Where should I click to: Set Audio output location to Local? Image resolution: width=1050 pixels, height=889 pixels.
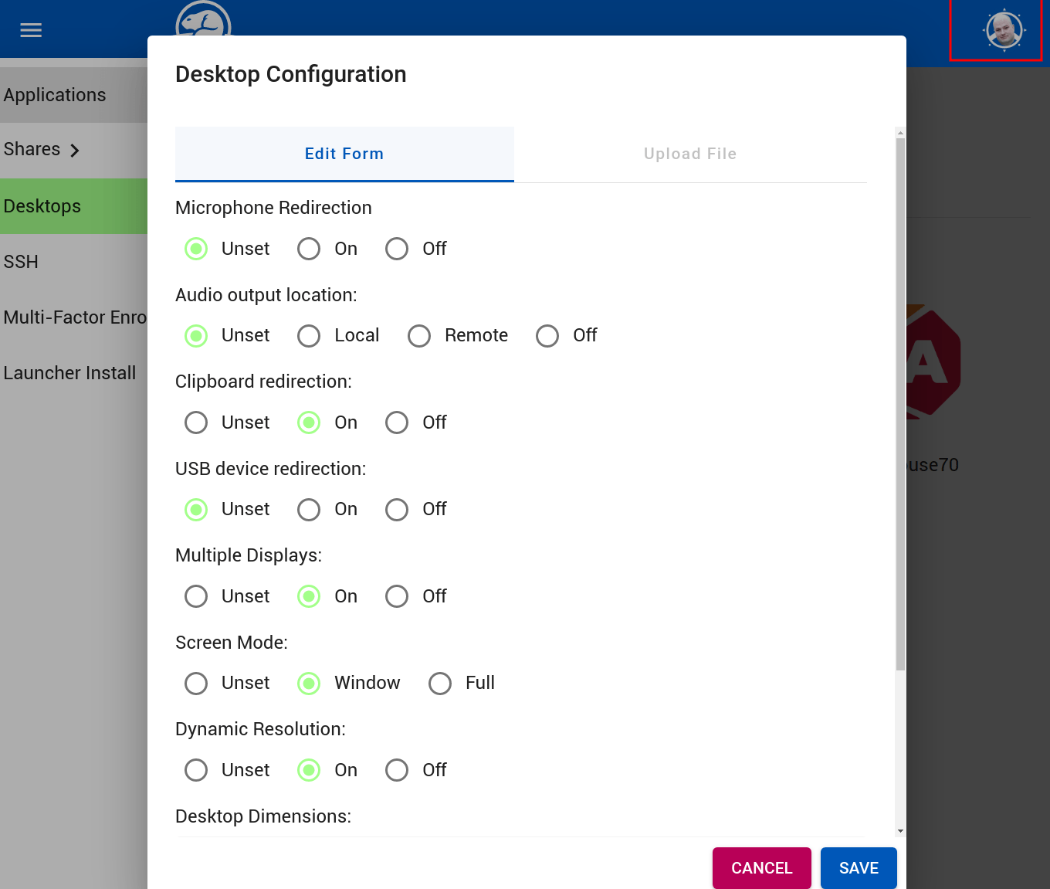point(309,336)
